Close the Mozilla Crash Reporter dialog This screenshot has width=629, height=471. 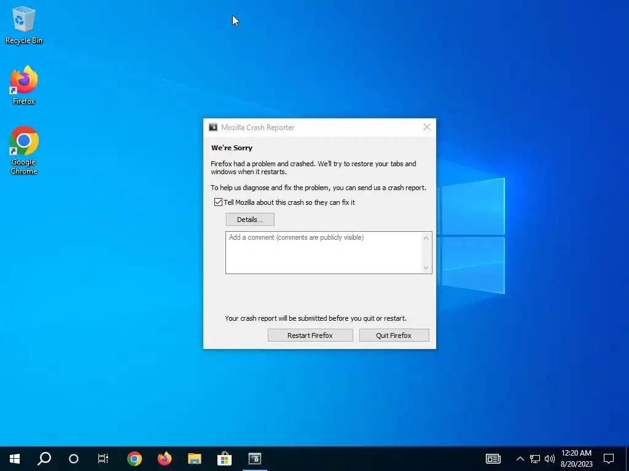tap(427, 128)
